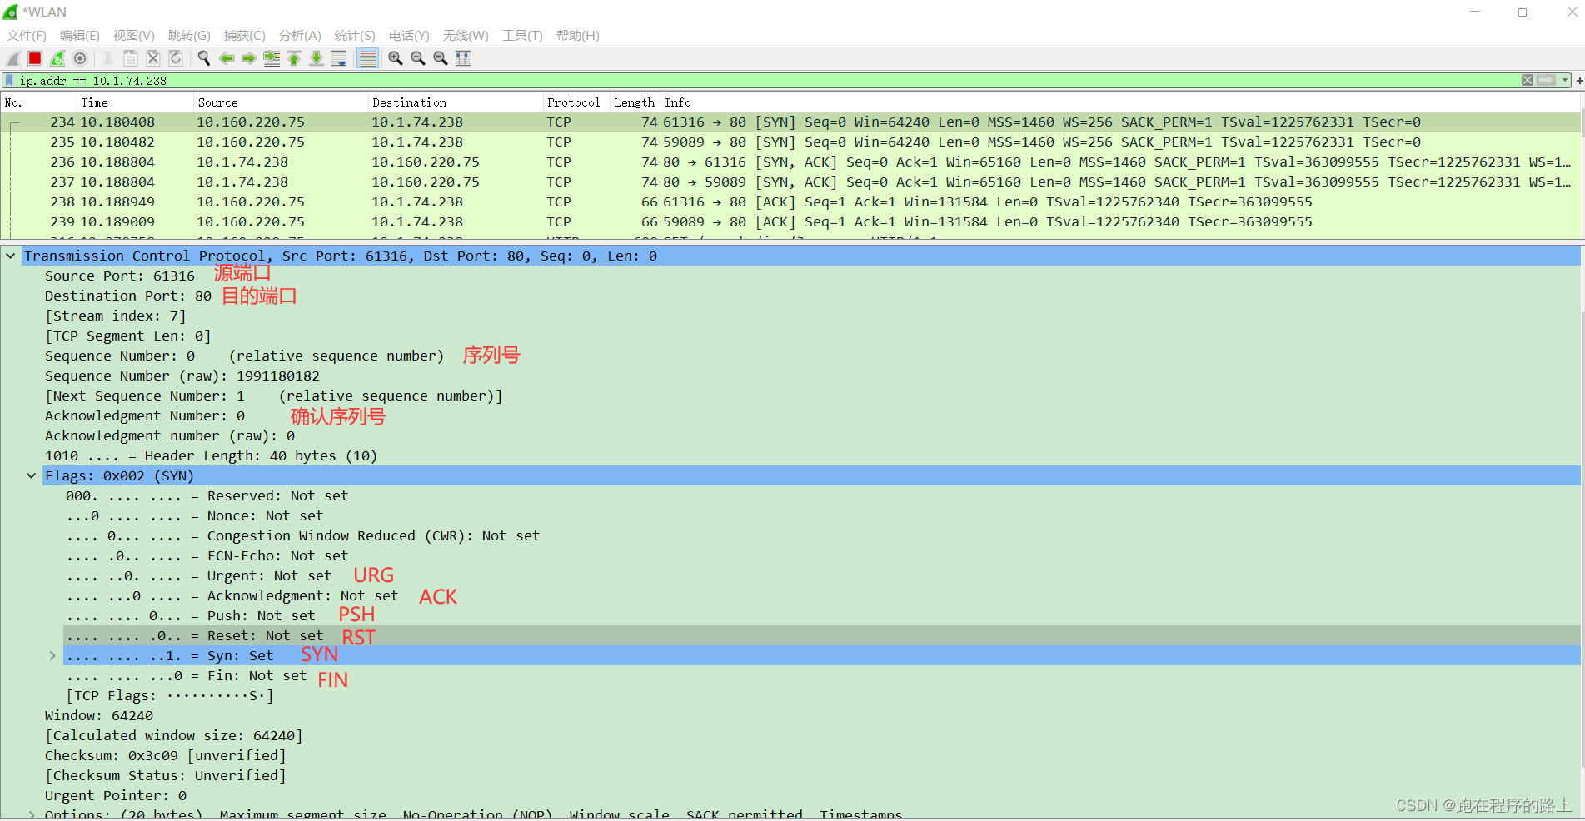This screenshot has width=1585, height=821.
Task: Start a new capture with shark fin icon
Action: [13, 58]
